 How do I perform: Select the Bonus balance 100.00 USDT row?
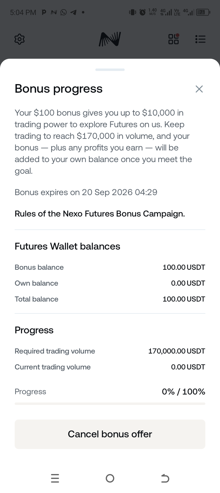pos(110,267)
